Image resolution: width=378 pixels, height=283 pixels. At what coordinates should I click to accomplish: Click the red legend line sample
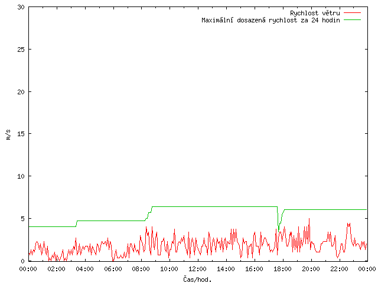352,13
